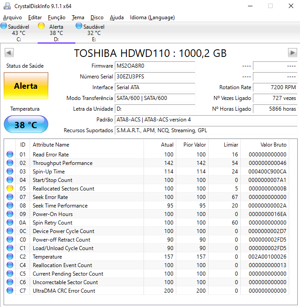The width and height of the screenshot is (300, 307).
Task: Select drive D: Alerta 38 °C
Action: point(56,33)
